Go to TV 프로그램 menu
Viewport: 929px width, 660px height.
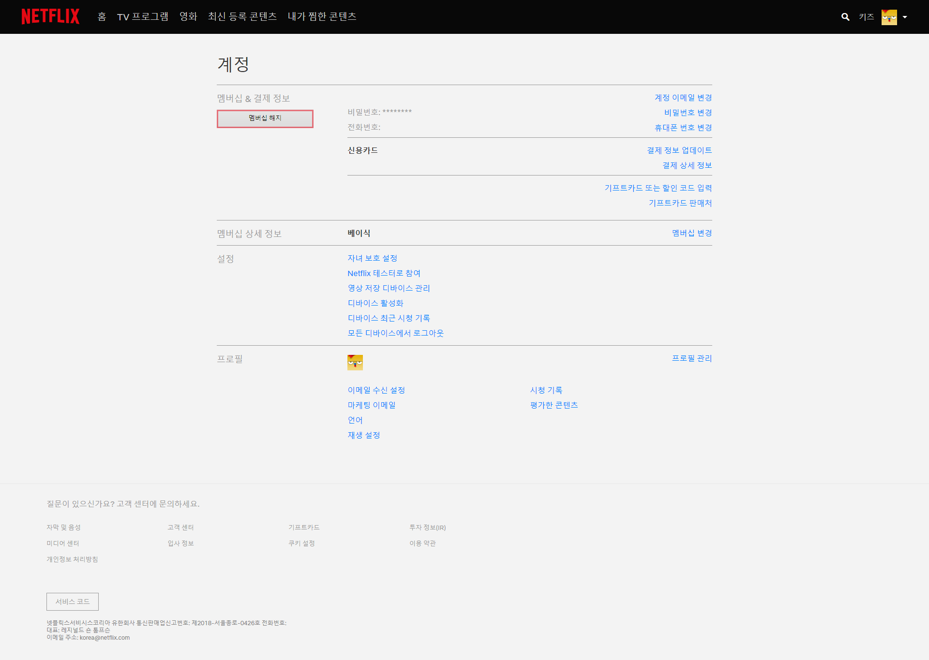pos(143,16)
